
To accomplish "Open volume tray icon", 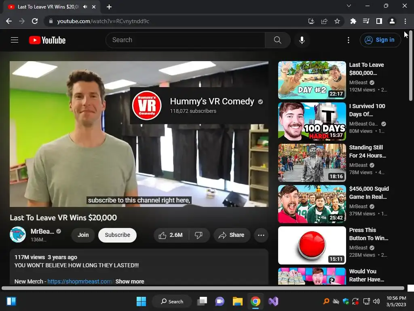I will tap(376, 301).
